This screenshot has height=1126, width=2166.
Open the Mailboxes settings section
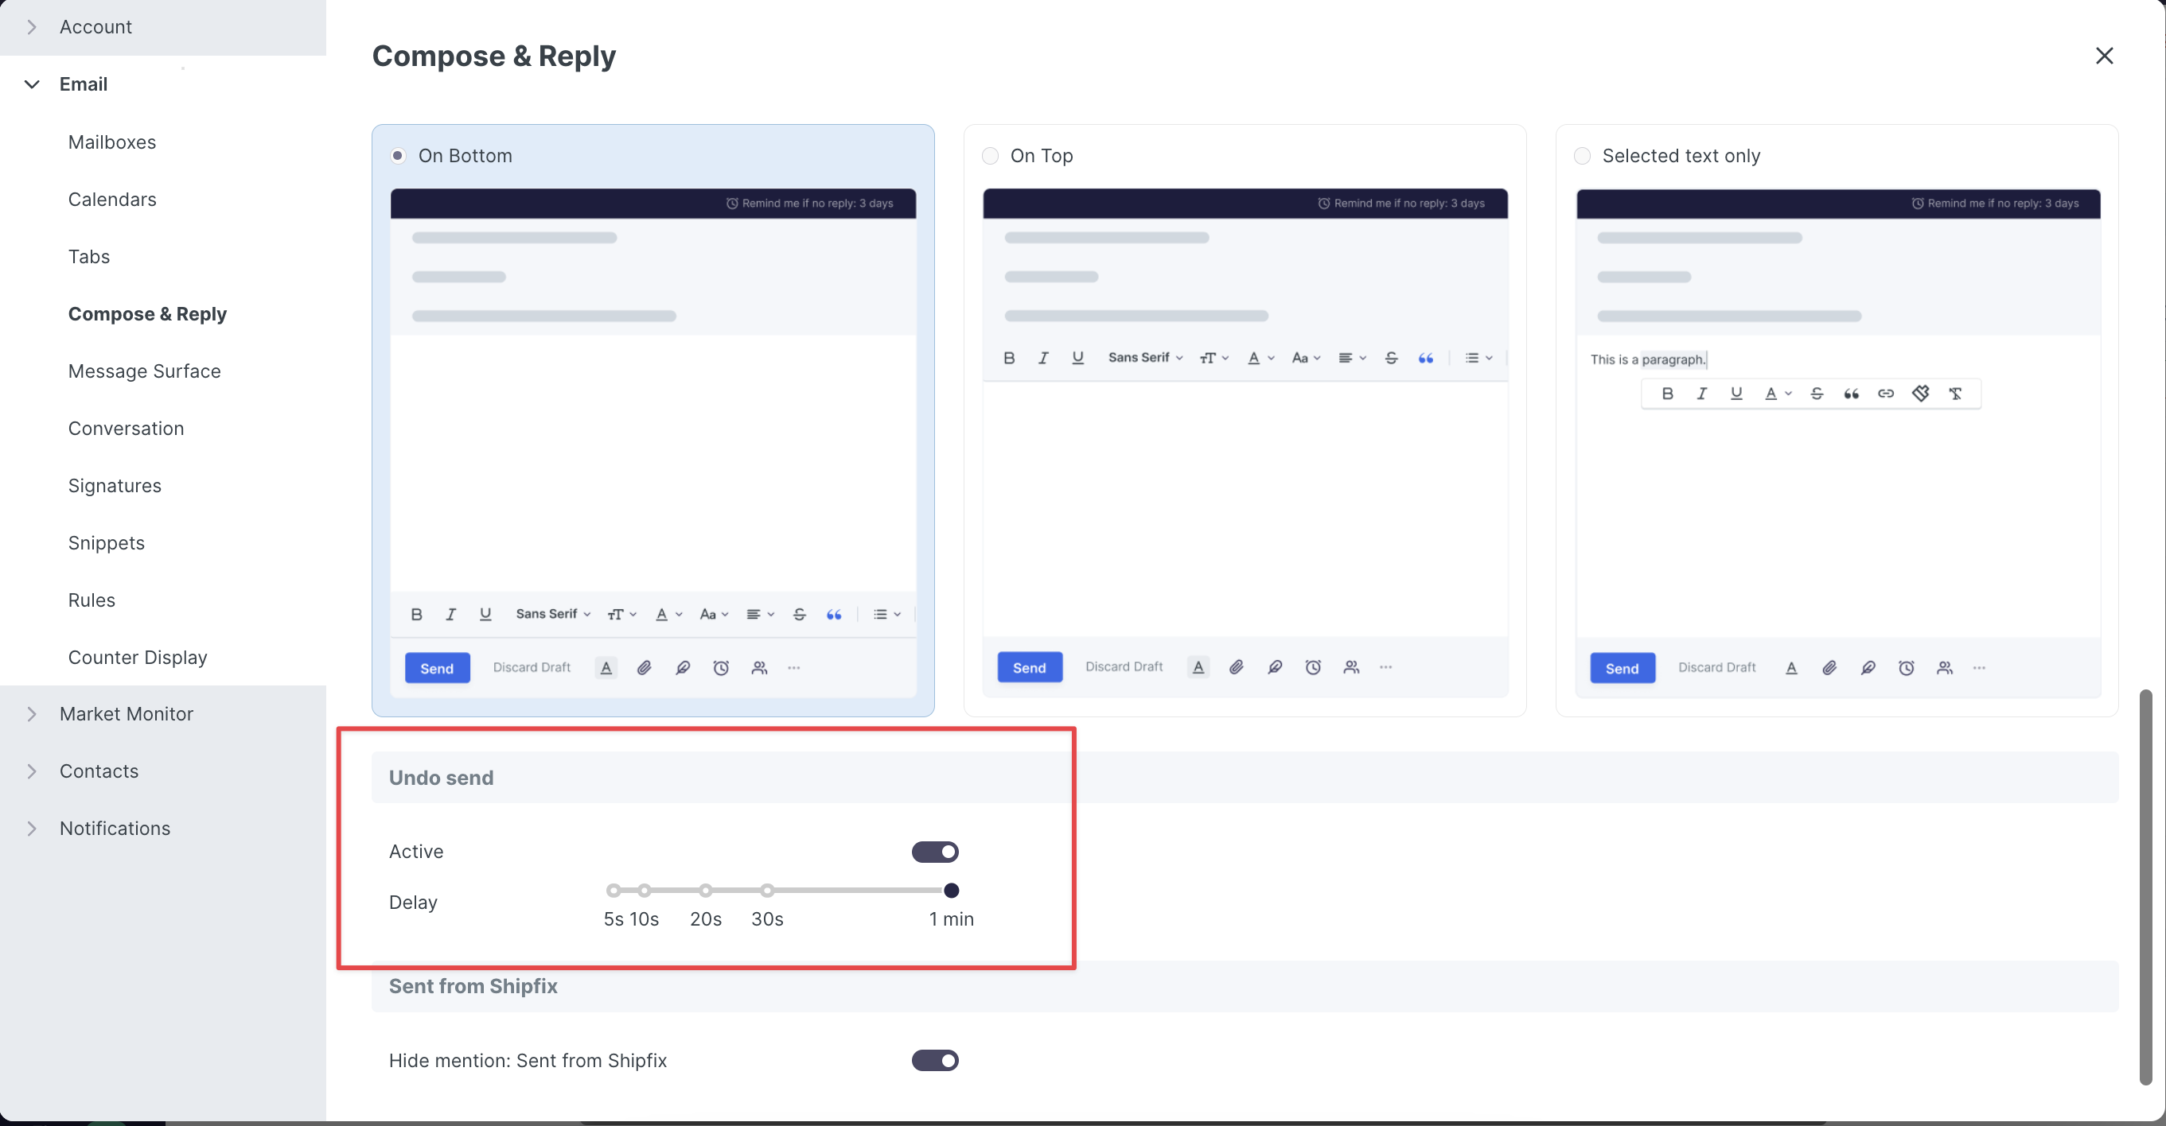112,142
